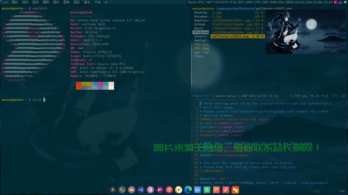Switch to dwm tag 兑
Screen dimensions: 348x195
coord(87,2)
